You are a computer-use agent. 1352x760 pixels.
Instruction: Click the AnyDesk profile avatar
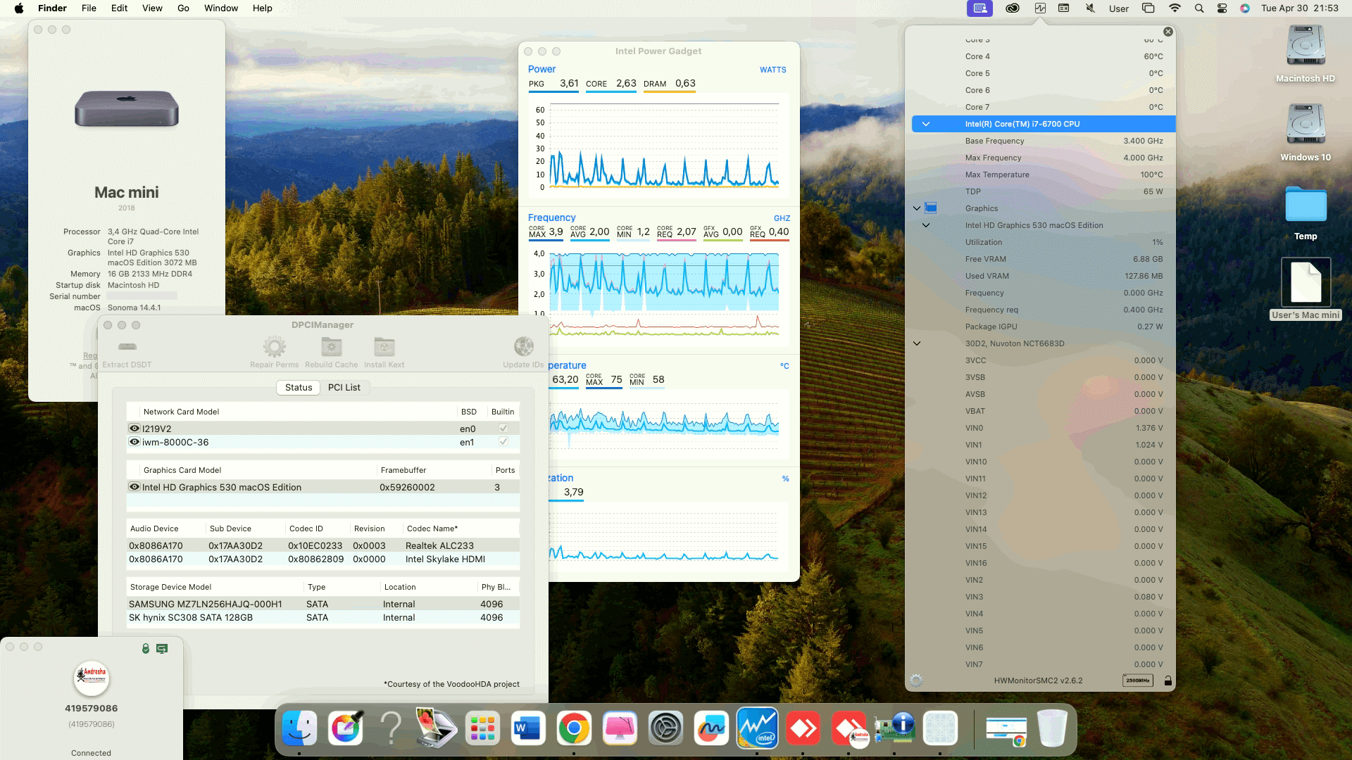click(x=92, y=678)
